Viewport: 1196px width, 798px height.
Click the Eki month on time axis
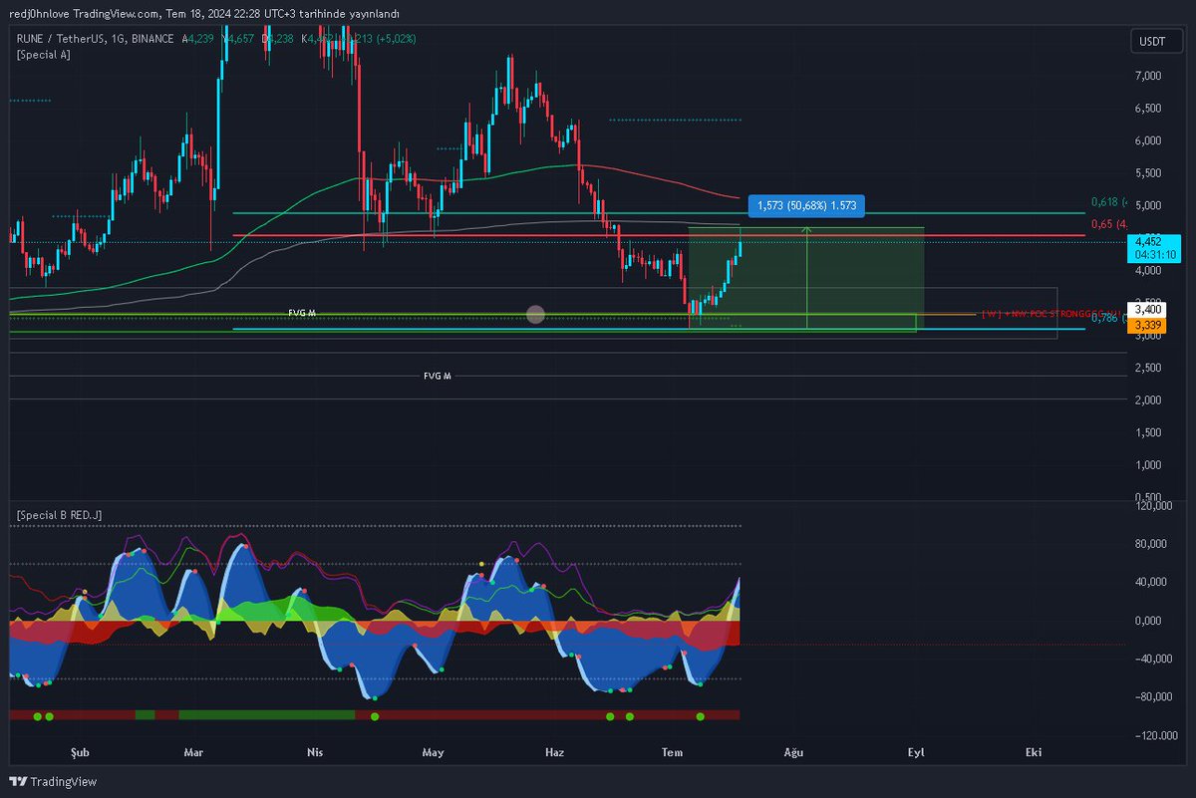pyautogui.click(x=1034, y=752)
